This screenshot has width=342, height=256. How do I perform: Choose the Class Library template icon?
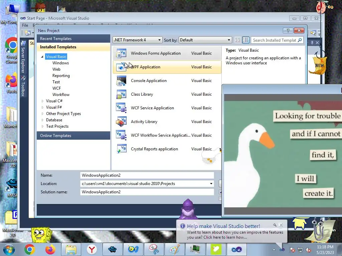coord(121,94)
